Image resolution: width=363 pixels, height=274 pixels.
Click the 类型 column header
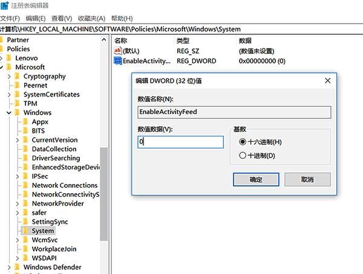click(183, 40)
